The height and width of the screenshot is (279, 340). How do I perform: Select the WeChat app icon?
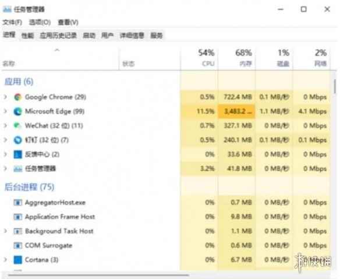pyautogui.click(x=18, y=126)
